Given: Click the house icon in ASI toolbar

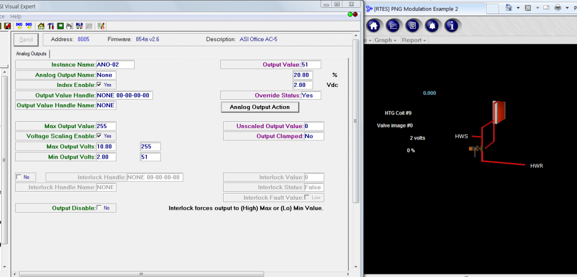Looking at the screenshot, I should [x=41, y=26].
